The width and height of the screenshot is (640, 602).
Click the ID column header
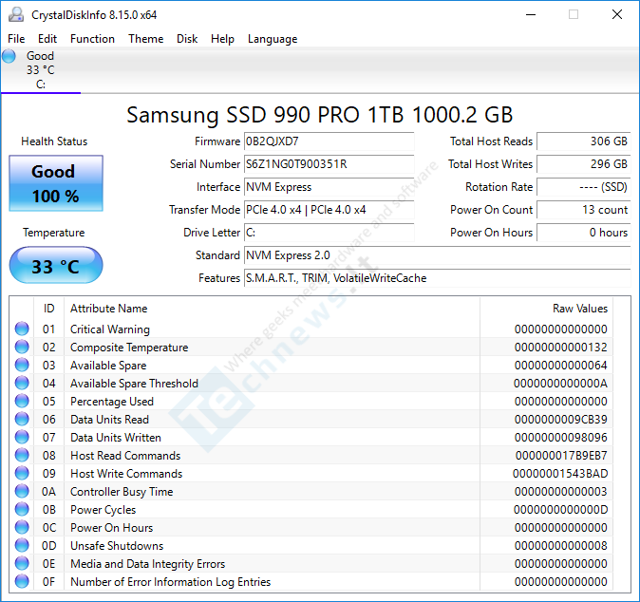tap(49, 309)
